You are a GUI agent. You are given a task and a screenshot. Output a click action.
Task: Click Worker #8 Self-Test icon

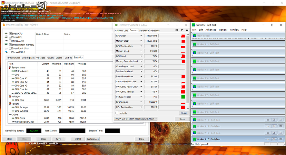194,104
